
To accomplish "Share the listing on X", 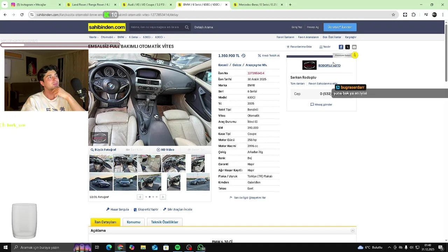I will [348, 47].
